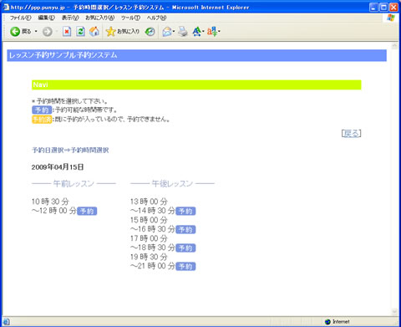The image size is (401, 327).
Task: Minimize the Internet Explorer window
Action: (373, 7)
